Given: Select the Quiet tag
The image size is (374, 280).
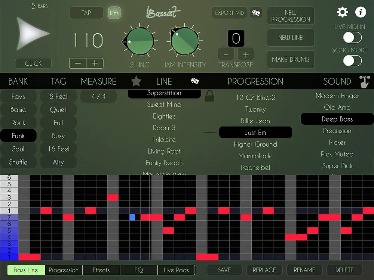Looking at the screenshot, I should click(58, 109).
